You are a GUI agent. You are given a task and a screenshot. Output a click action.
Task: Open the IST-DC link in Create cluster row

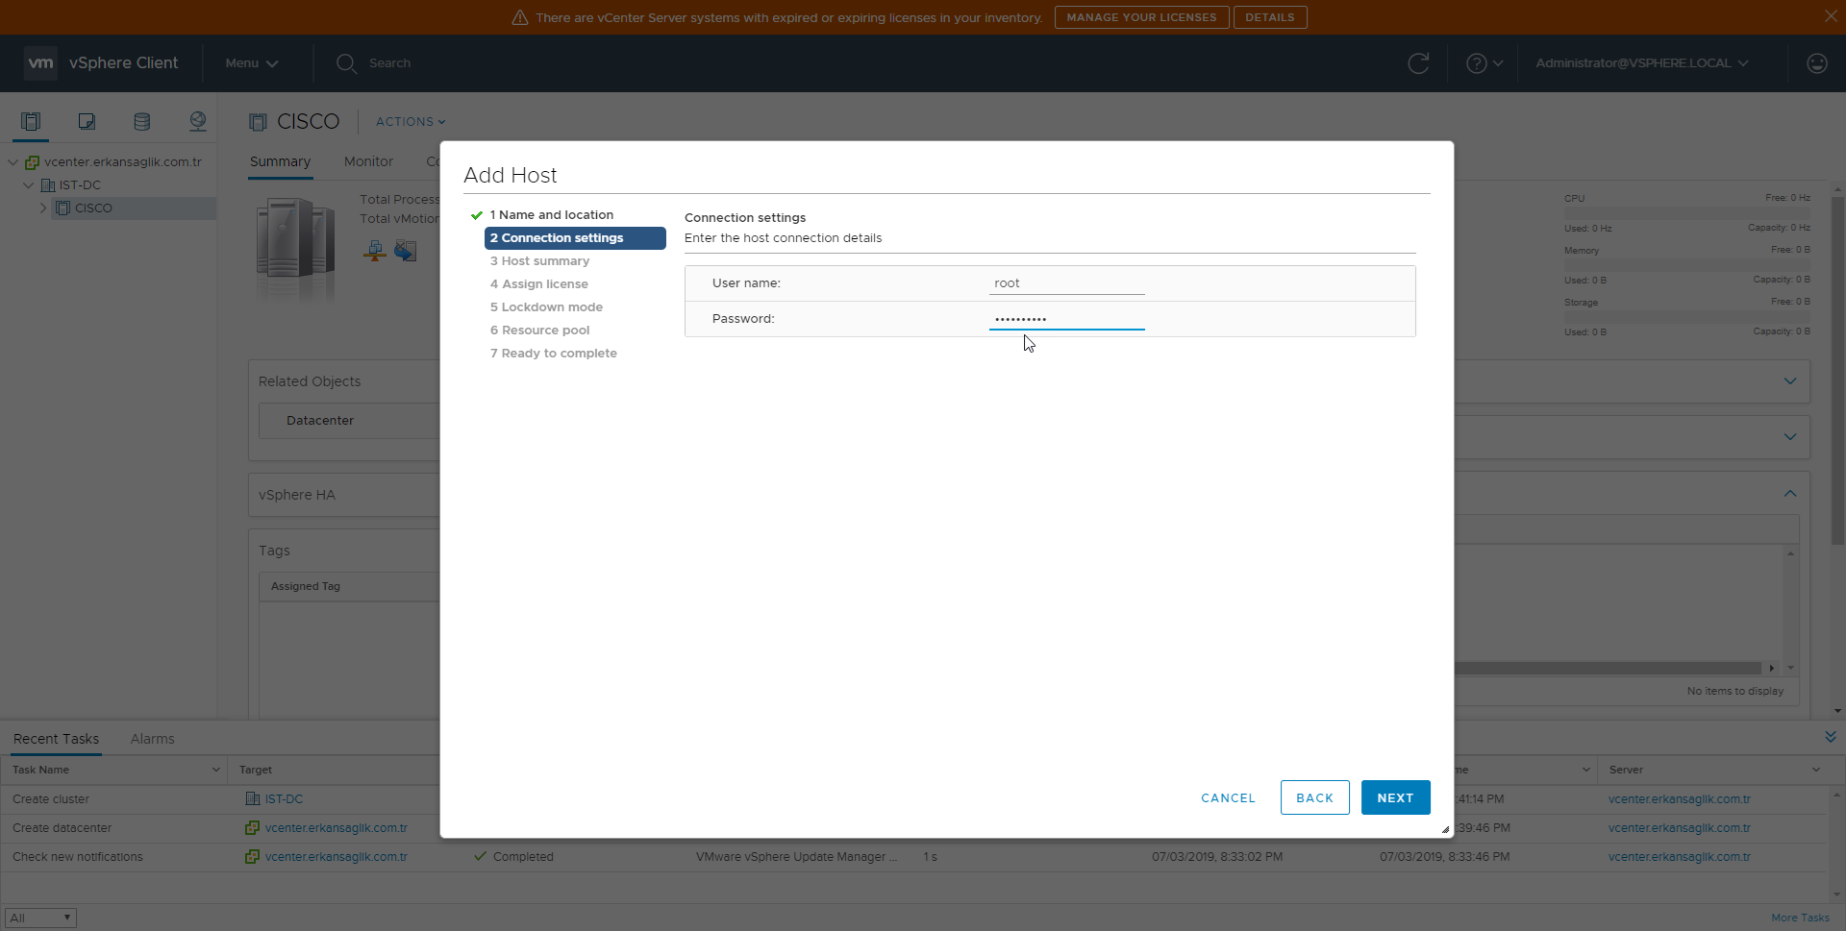[284, 799]
